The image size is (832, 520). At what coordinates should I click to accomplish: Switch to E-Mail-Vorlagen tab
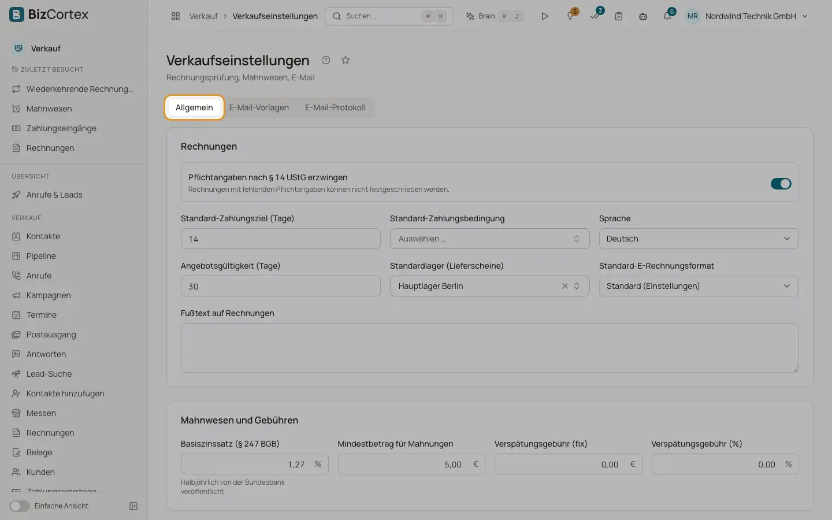pos(259,107)
